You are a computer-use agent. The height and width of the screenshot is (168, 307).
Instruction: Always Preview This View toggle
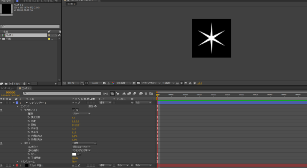[x=64, y=83]
